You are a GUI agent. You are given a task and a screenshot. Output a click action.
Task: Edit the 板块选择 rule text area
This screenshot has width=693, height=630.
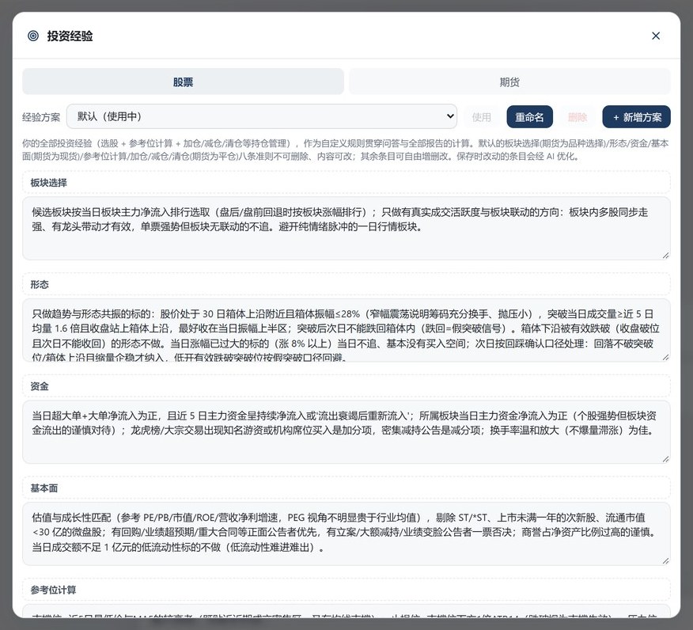(x=346, y=228)
